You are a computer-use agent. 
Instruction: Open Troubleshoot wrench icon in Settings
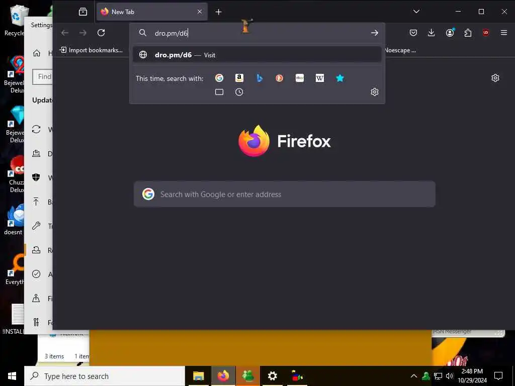[36, 226]
